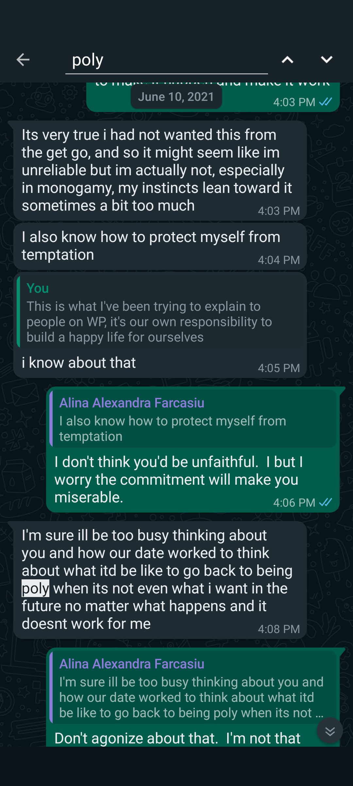
Task: Tap the back arrow to exit search
Action: pyautogui.click(x=23, y=60)
